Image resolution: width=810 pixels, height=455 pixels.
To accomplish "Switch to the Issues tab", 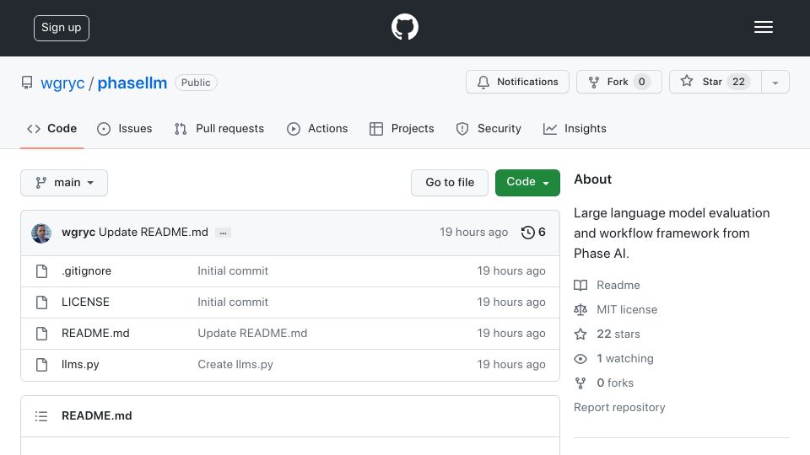I will (x=125, y=128).
